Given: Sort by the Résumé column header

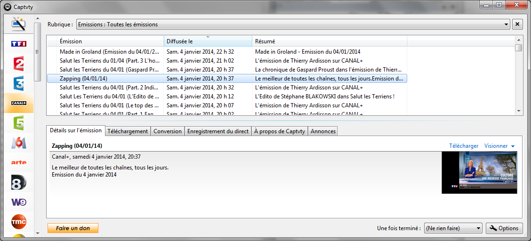Looking at the screenshot, I should tap(330, 41).
